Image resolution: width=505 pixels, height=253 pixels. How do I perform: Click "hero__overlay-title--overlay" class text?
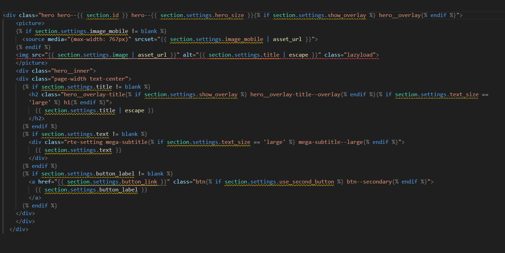pyautogui.click(x=295, y=95)
